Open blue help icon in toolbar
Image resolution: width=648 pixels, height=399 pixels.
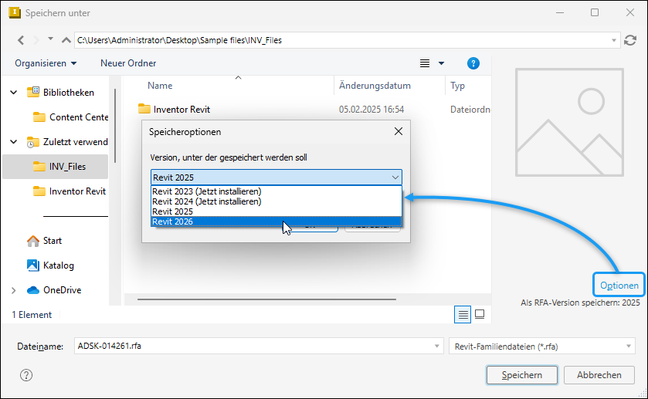[x=473, y=63]
